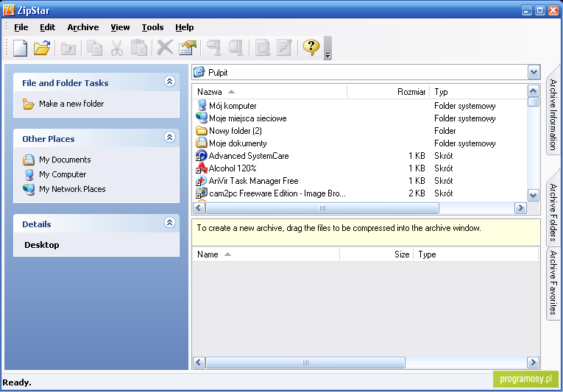The image size is (563, 392).
Task: Sort files by Typ column header
Action: click(x=478, y=92)
